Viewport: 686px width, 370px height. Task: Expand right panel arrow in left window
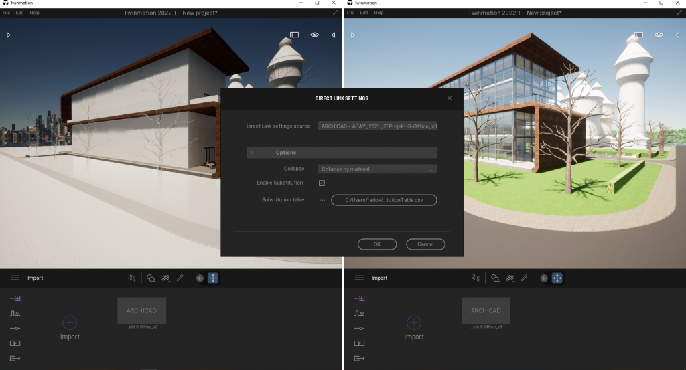pos(334,35)
